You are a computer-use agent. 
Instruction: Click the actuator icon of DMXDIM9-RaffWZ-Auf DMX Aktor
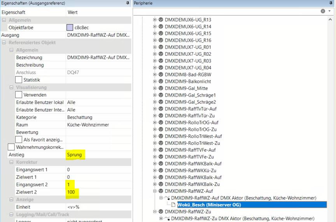pos(167,198)
